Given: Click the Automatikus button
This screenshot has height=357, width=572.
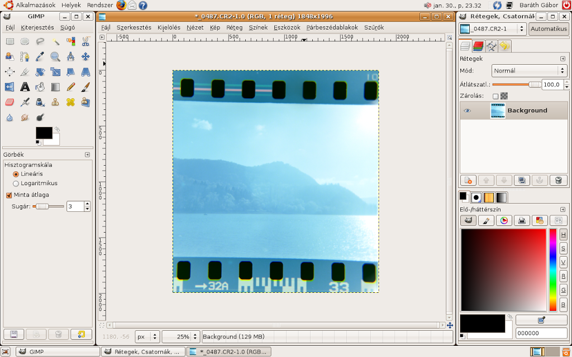Looking at the screenshot, I should 549,29.
